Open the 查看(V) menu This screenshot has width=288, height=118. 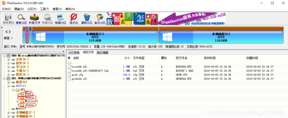point(57,9)
